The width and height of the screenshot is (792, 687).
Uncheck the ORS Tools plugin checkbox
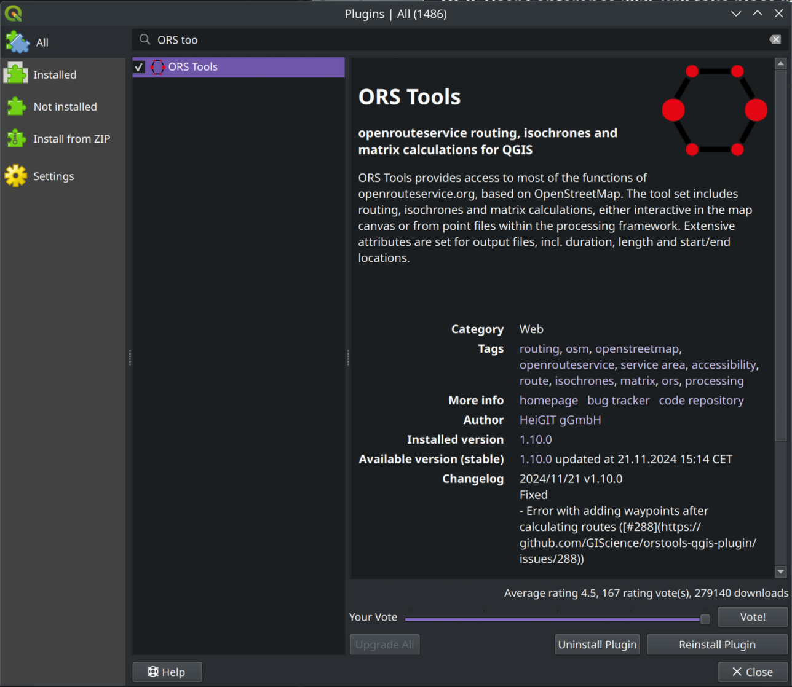[x=140, y=67]
